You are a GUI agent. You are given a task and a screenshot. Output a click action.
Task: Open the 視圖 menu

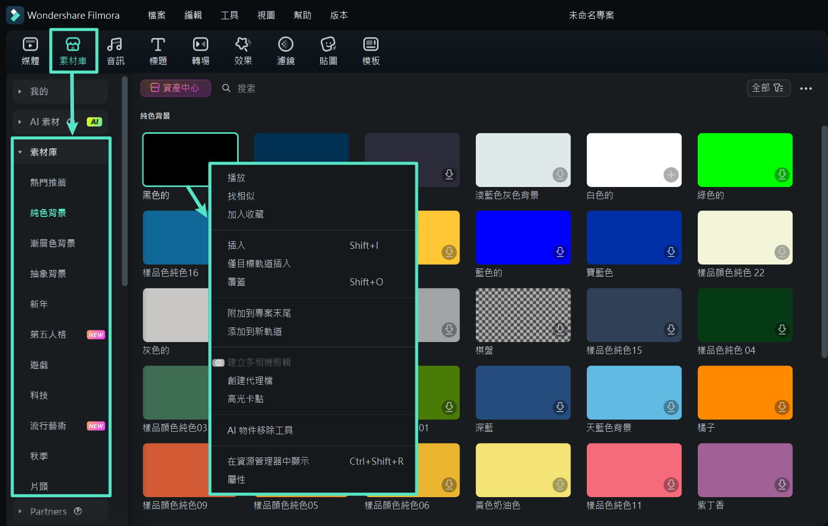pyautogui.click(x=266, y=15)
